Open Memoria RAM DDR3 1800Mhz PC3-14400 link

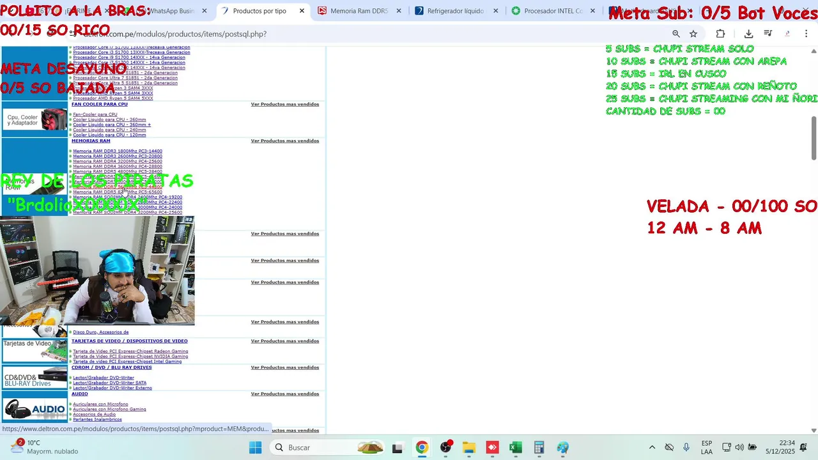tap(118, 151)
